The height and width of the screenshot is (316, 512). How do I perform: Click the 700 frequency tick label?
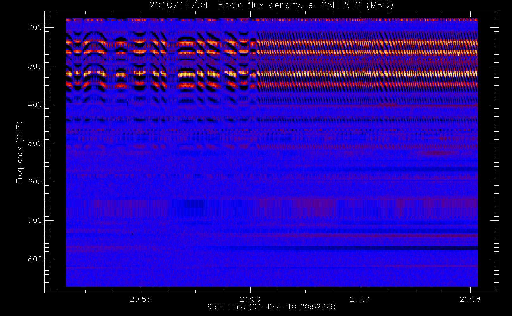(35, 221)
